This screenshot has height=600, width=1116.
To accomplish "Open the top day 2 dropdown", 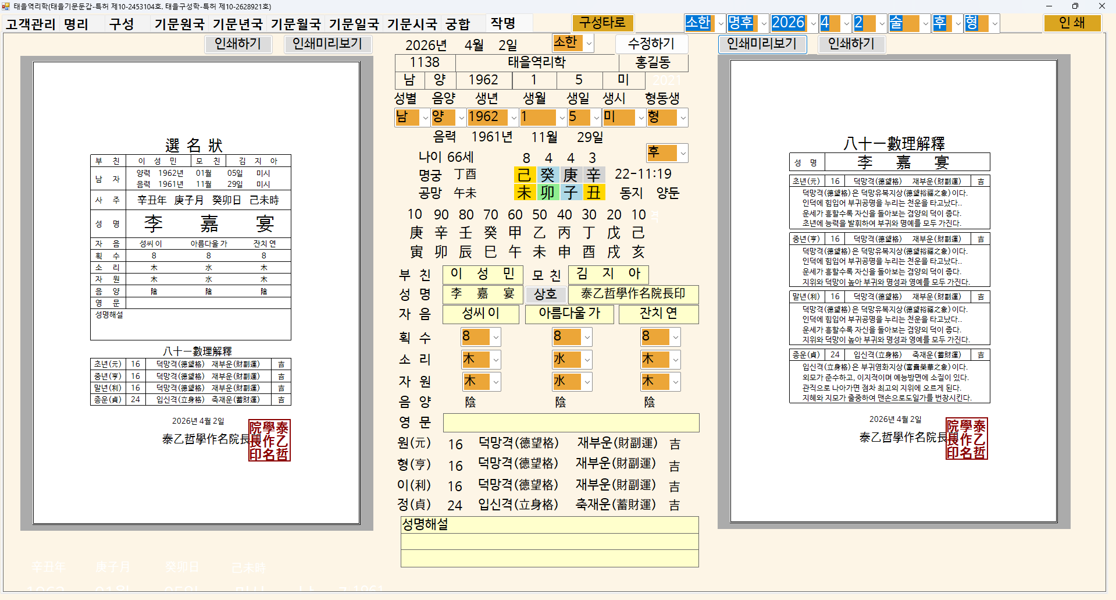I will (882, 23).
